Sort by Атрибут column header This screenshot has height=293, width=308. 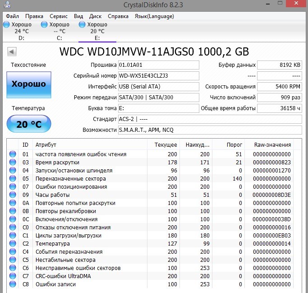[x=90, y=144]
